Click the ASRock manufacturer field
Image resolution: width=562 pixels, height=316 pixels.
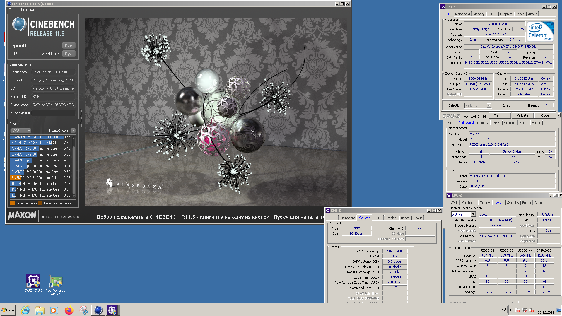512,134
